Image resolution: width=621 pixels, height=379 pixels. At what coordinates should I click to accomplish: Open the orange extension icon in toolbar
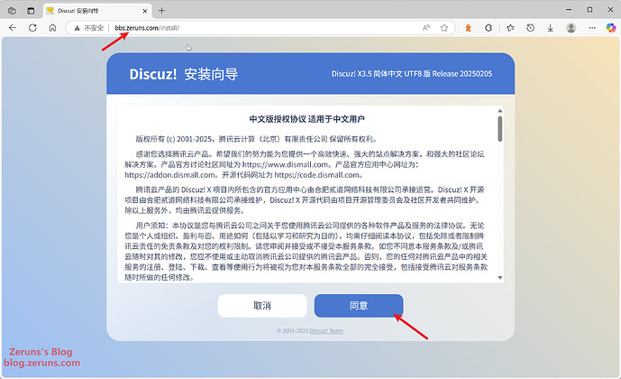[x=468, y=28]
